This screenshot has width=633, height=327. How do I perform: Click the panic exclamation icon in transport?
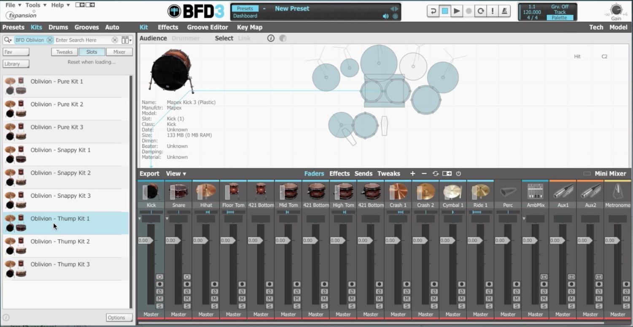point(492,11)
